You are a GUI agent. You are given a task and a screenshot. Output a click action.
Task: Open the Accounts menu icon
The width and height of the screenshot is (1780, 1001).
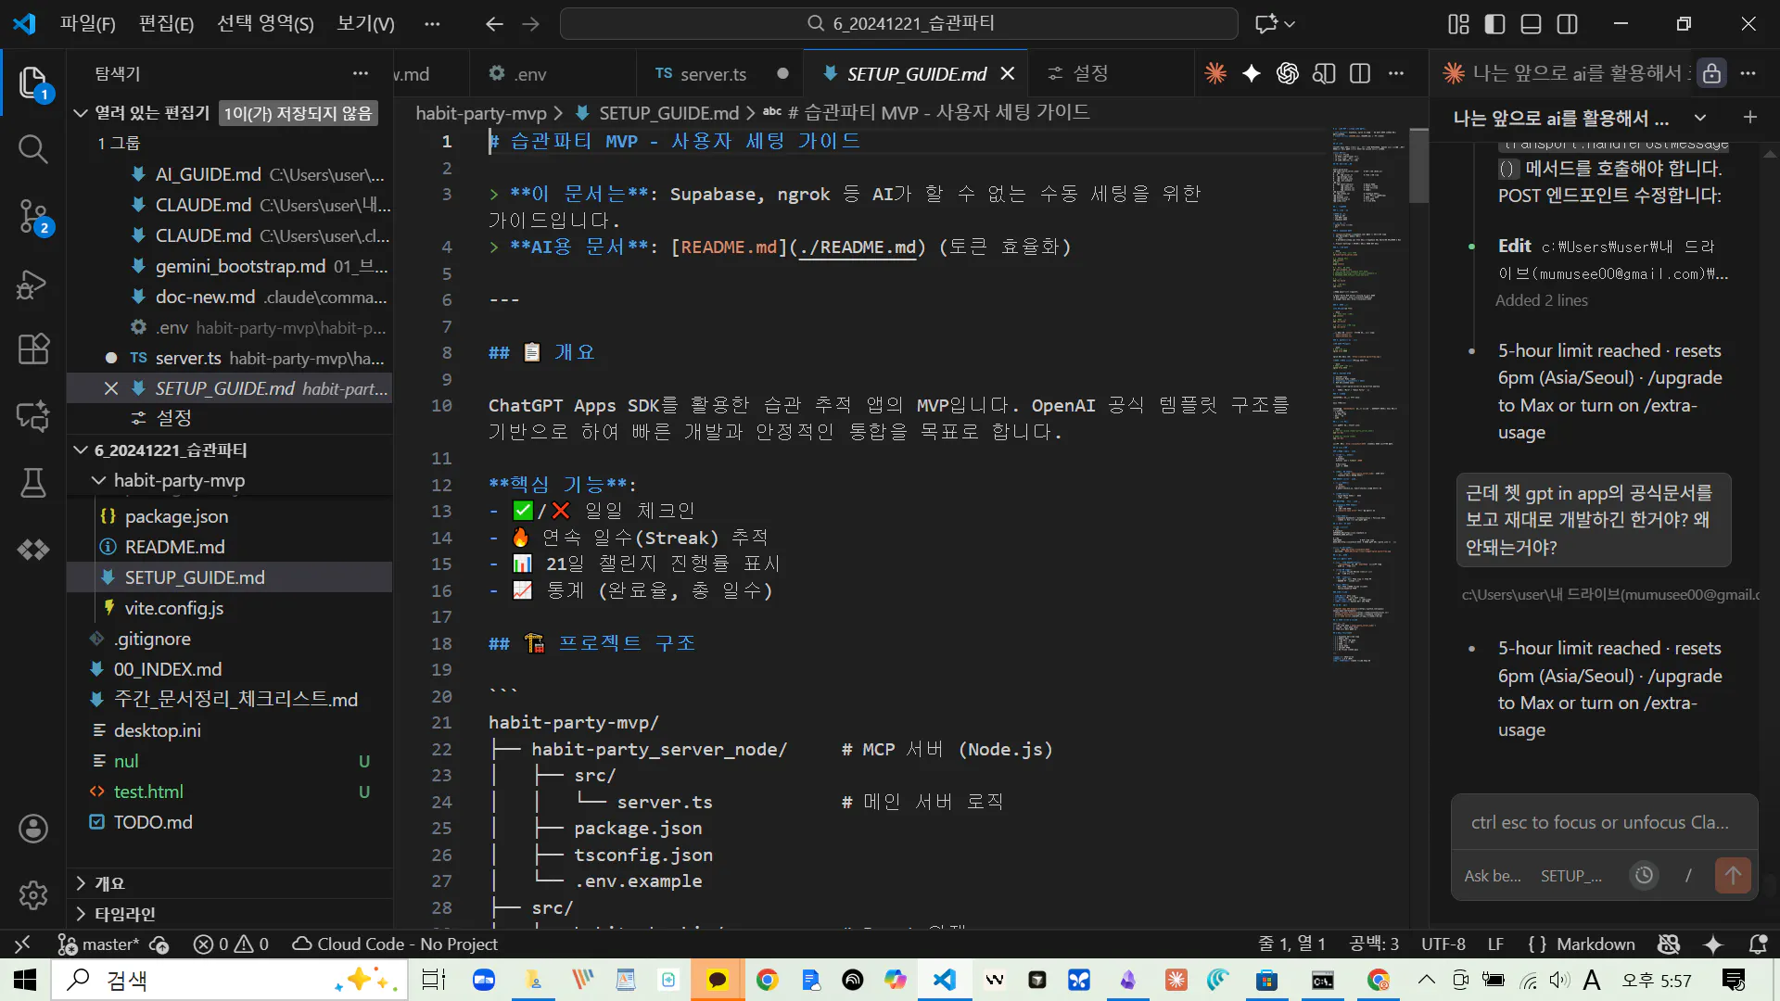pyautogui.click(x=33, y=829)
